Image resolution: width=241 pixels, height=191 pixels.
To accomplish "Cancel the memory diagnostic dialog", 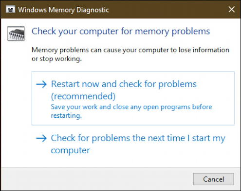I will 213,179.
